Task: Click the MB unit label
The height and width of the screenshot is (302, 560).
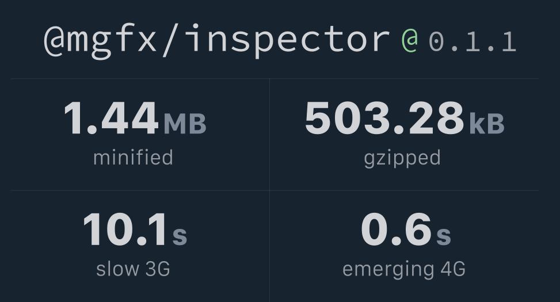Action: click(x=185, y=124)
